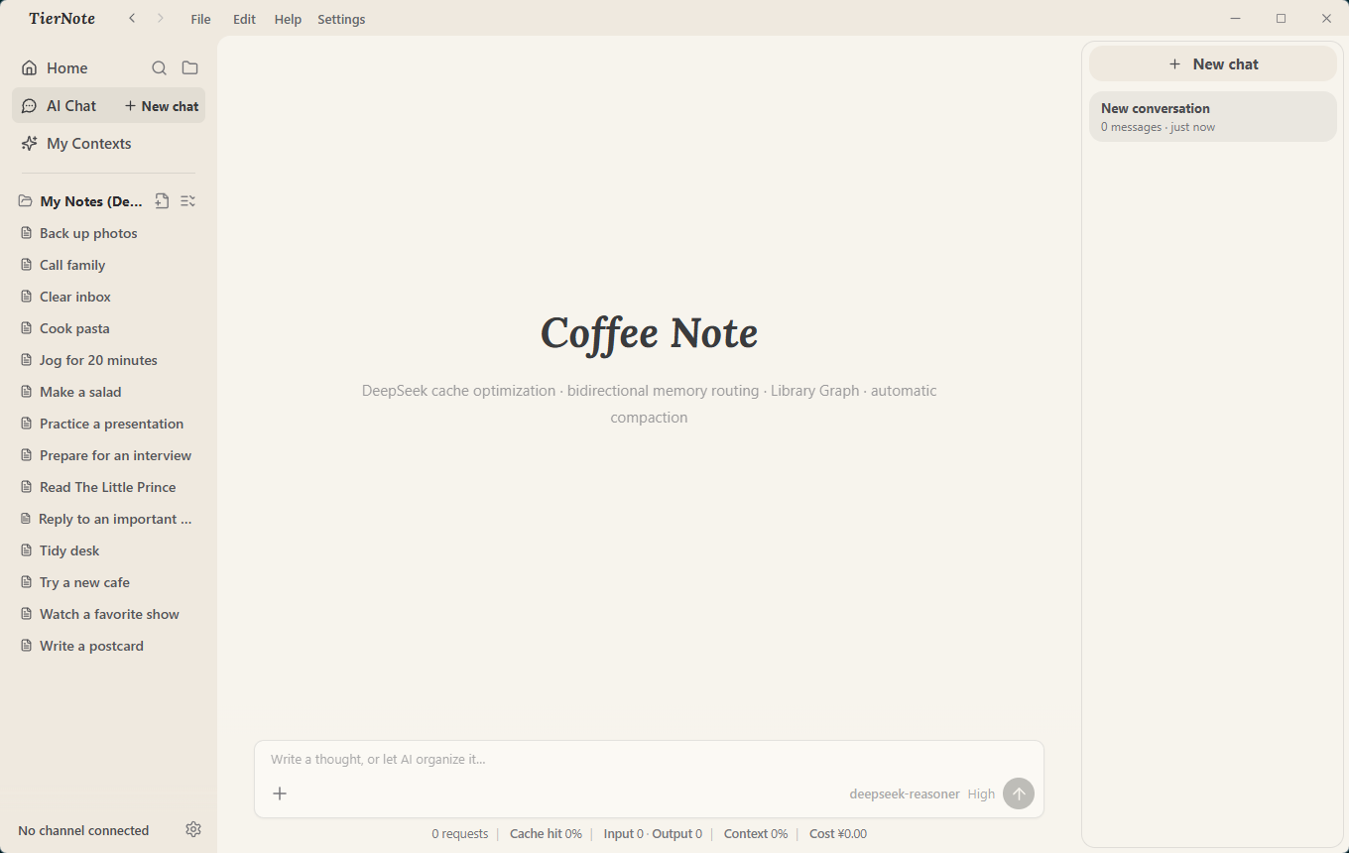Open the Watch a favorite show note
The image size is (1349, 853).
coord(108,614)
